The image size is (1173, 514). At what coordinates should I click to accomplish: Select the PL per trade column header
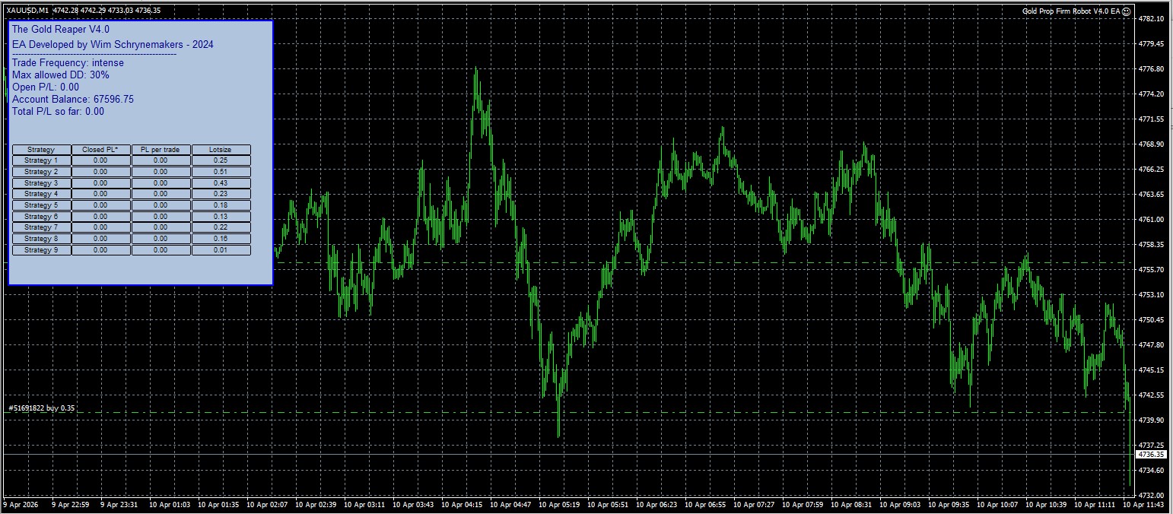tap(161, 150)
